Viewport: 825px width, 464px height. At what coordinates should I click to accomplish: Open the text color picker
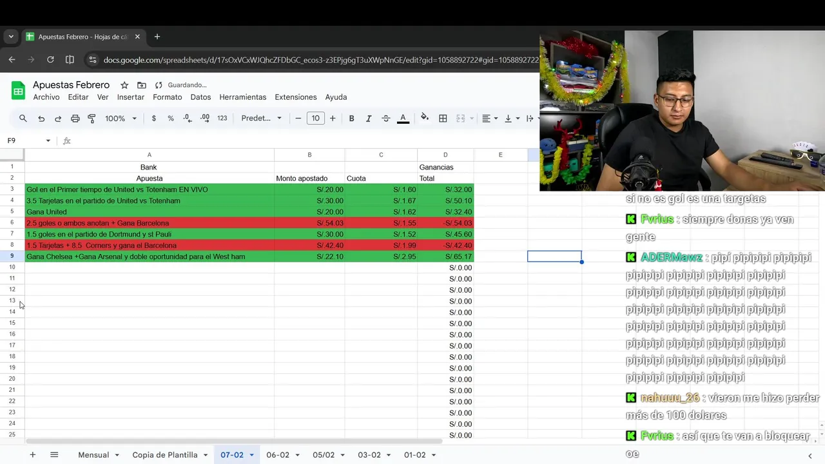[x=403, y=119]
